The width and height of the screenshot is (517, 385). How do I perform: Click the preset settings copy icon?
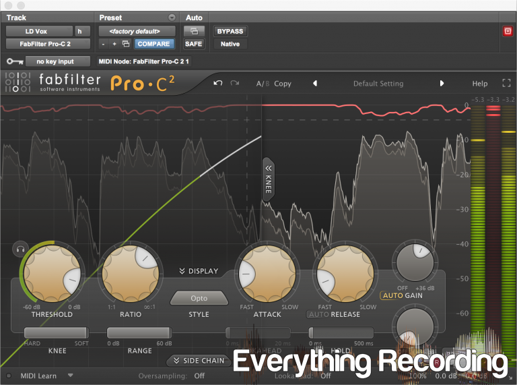(x=126, y=44)
